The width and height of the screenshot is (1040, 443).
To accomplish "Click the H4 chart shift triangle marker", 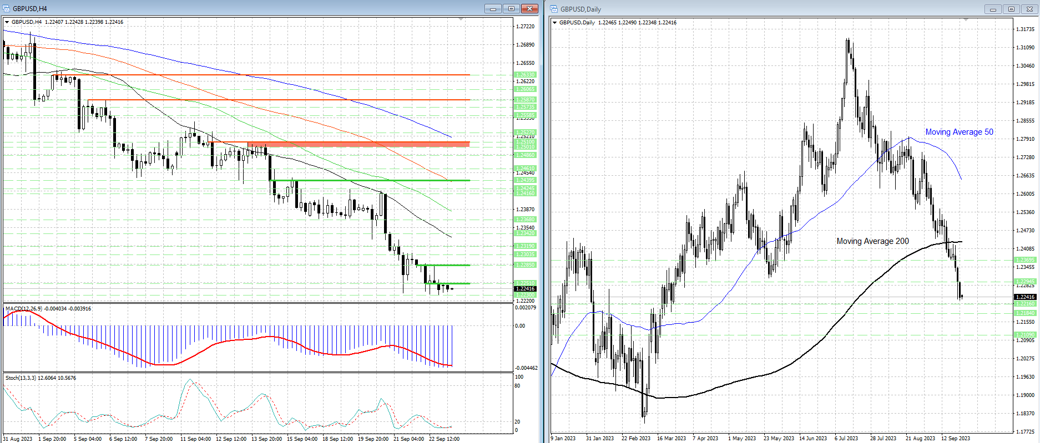I will [x=461, y=19].
